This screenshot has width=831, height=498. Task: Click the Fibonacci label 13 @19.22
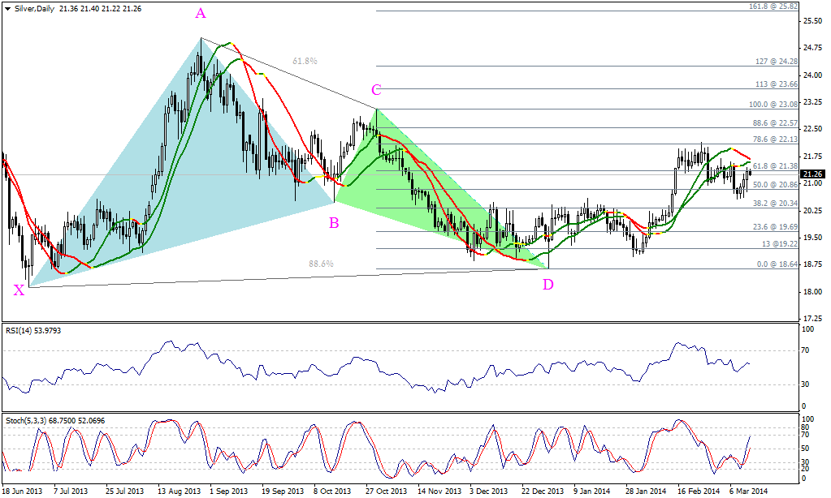coord(780,244)
